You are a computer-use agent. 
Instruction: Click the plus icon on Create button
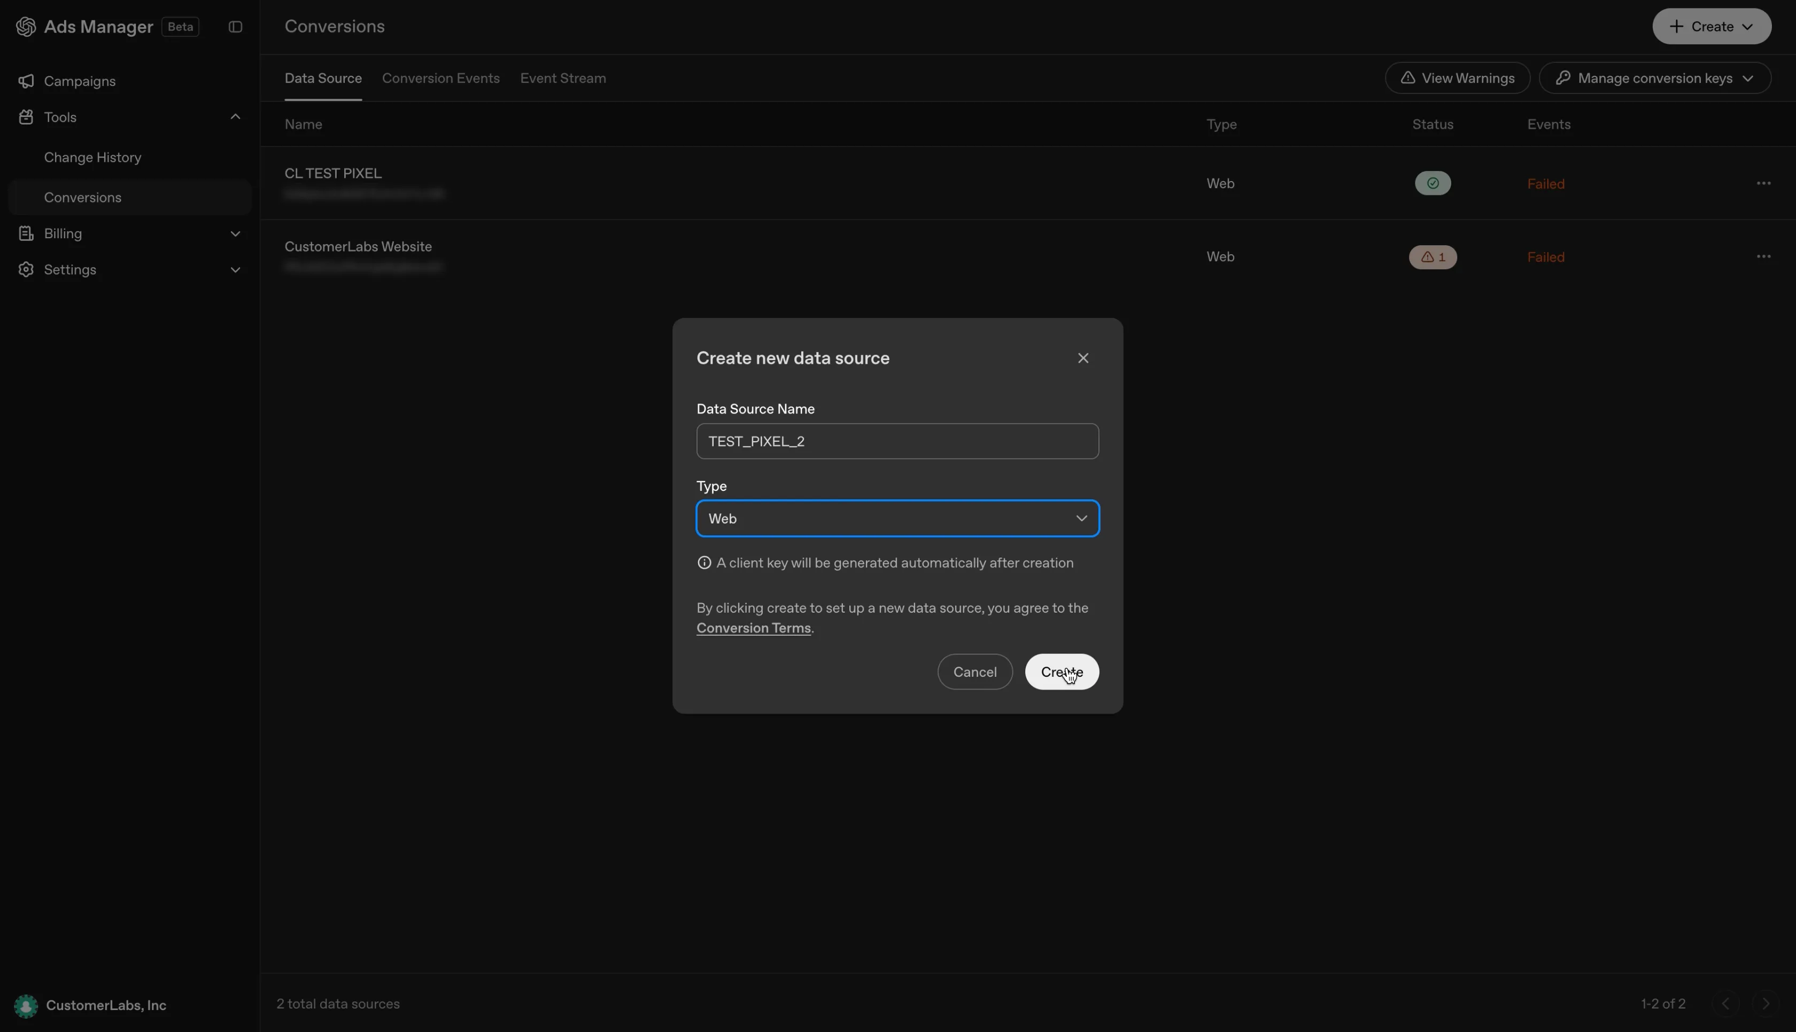click(1676, 27)
